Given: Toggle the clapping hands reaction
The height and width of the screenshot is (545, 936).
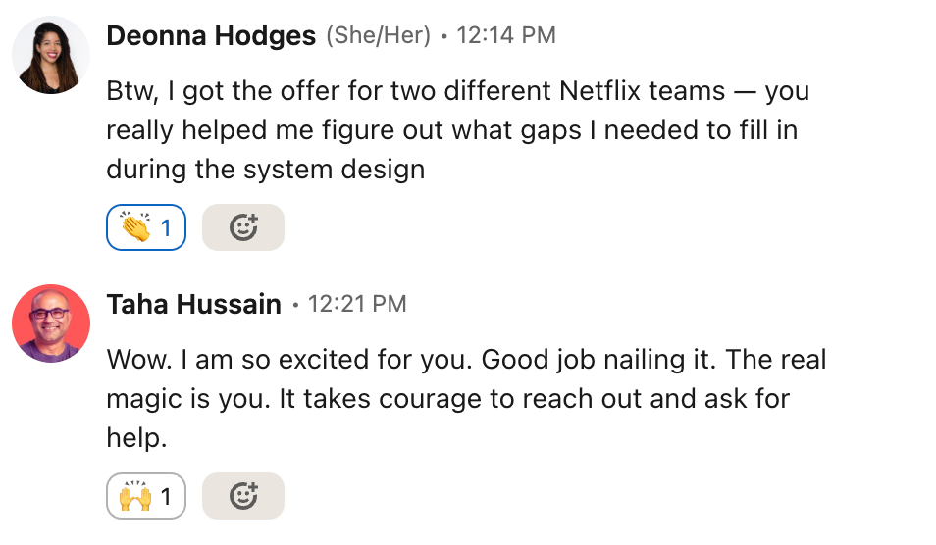Looking at the screenshot, I should pyautogui.click(x=146, y=227).
